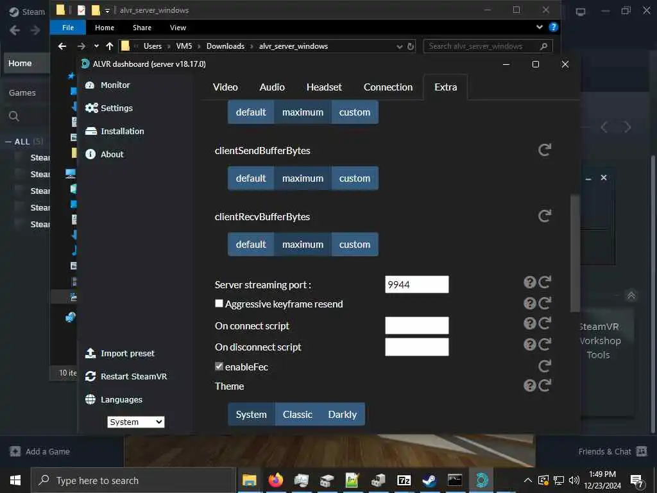Image resolution: width=657 pixels, height=493 pixels.
Task: Set clientSendBufferBytes to maximum
Action: (x=303, y=178)
